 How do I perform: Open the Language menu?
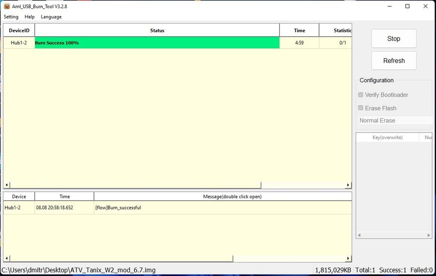point(51,17)
